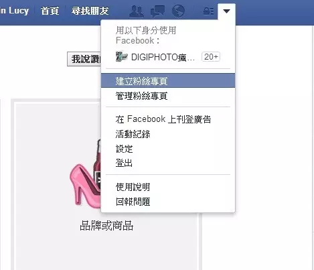Open the privacy shortcuts lock icon
The height and width of the screenshot is (270, 314).
(x=208, y=11)
